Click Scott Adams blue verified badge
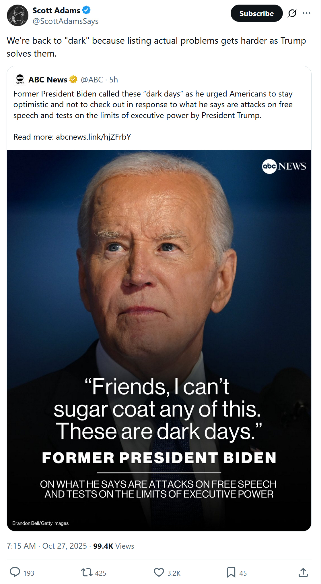 pyautogui.click(x=86, y=10)
